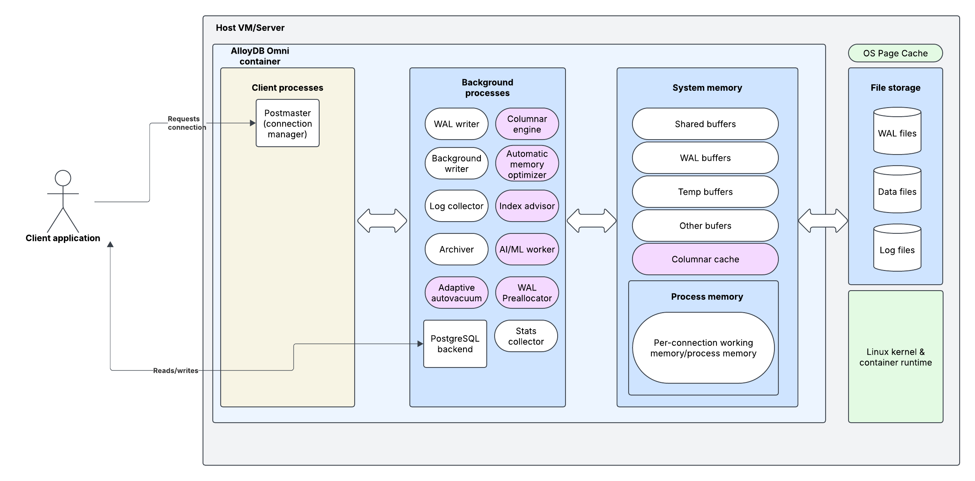Viewport: 975px width, 481px height.
Task: Click the double arrow pointing to File storage
Action: 823,221
